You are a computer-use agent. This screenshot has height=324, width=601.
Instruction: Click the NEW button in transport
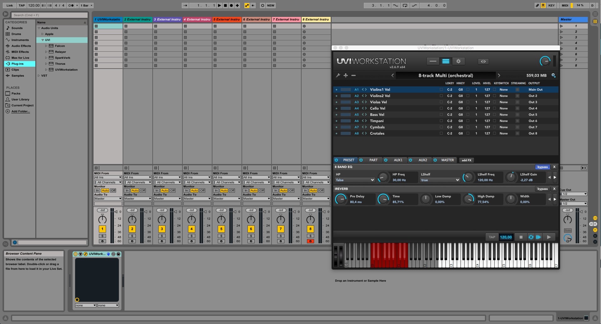(271, 5)
